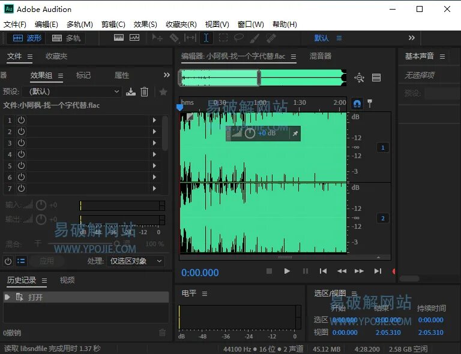Toggle power for effect slot 3
Image resolution: width=461 pixels, height=354 pixels.
pos(21,143)
